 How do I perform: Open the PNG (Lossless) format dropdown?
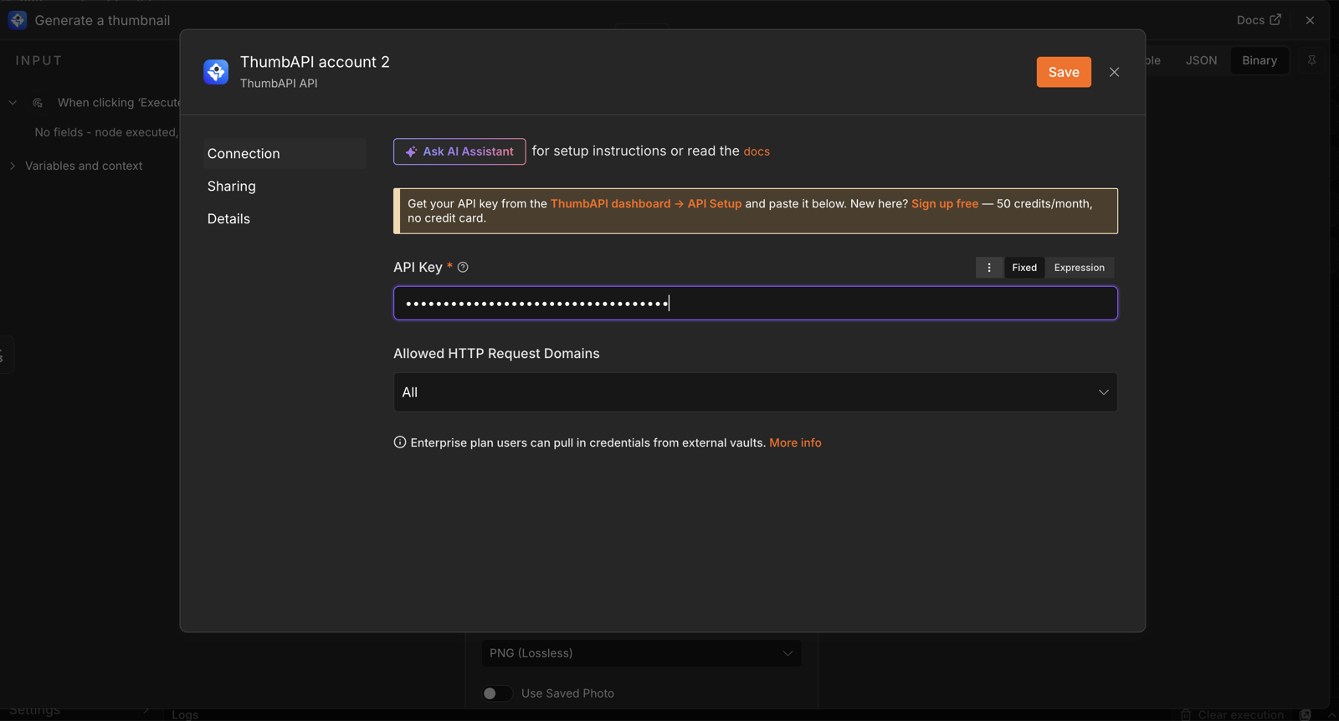[x=641, y=653]
